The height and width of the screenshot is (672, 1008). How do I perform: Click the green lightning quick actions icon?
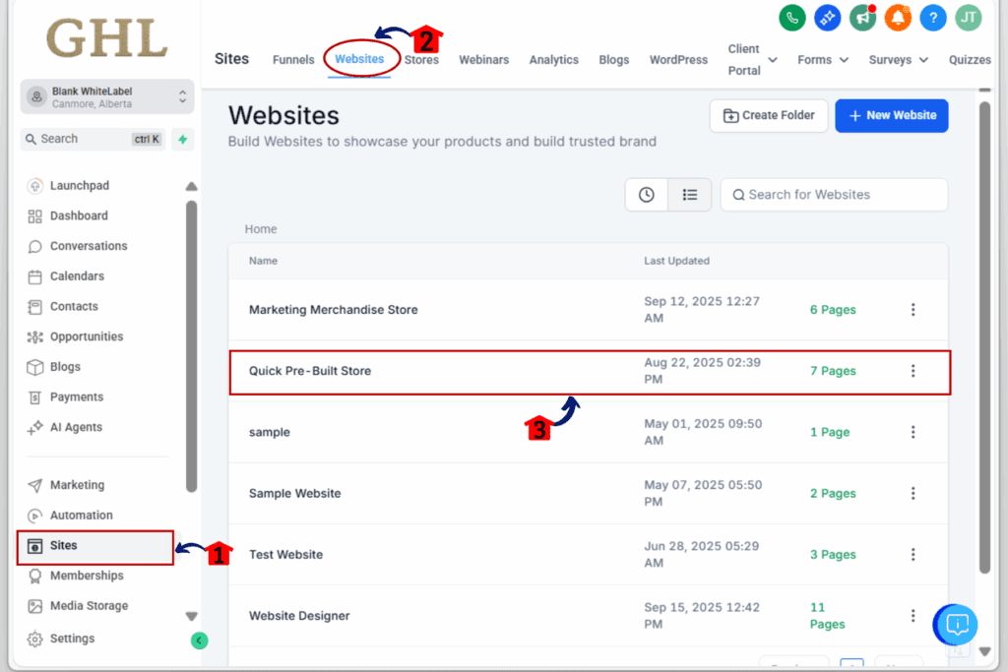tap(182, 139)
